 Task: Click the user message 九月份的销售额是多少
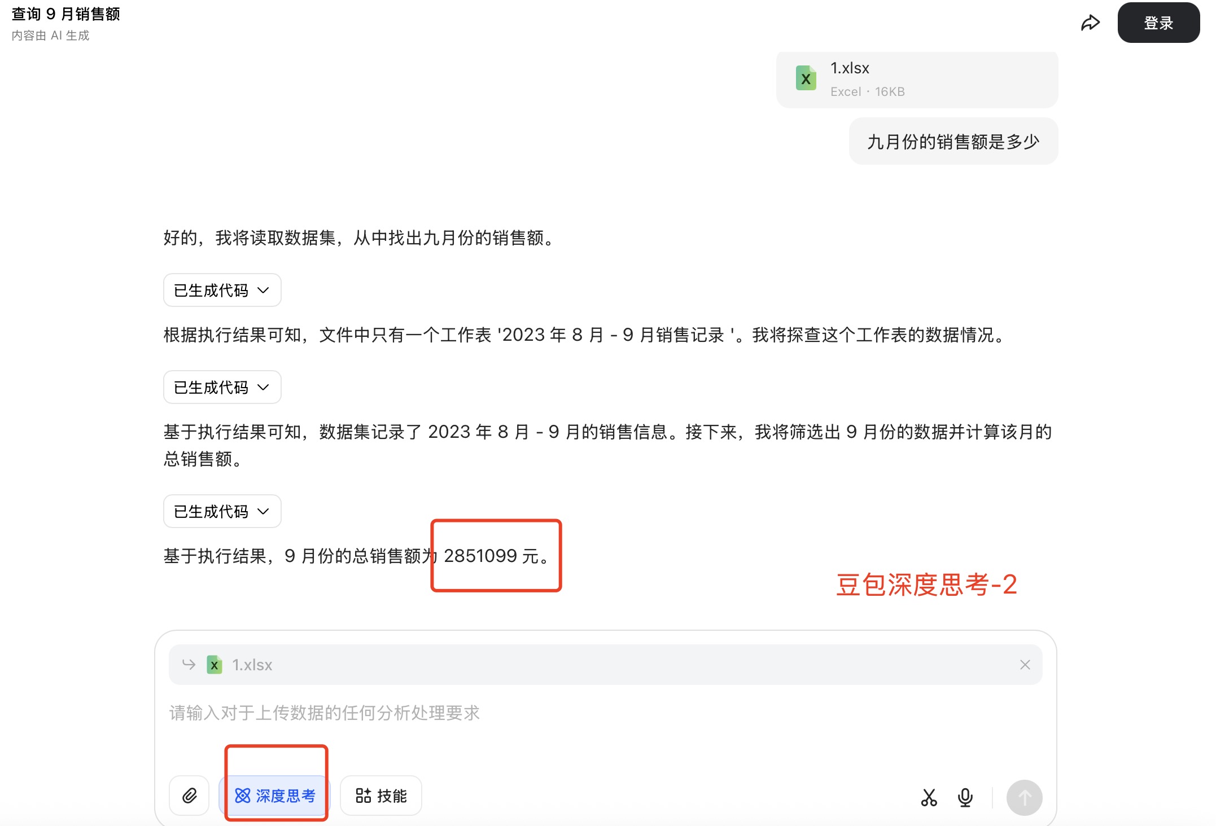[x=953, y=142]
